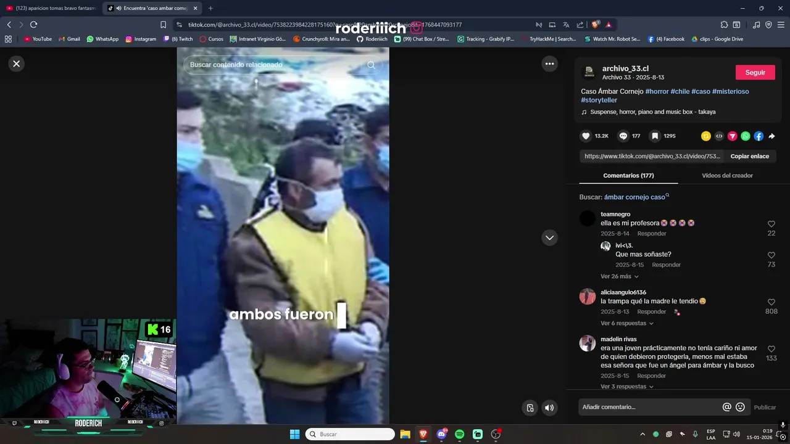Screen dimensions: 790x444
Task: Open Spotify from the taskbar
Action: click(x=459, y=434)
